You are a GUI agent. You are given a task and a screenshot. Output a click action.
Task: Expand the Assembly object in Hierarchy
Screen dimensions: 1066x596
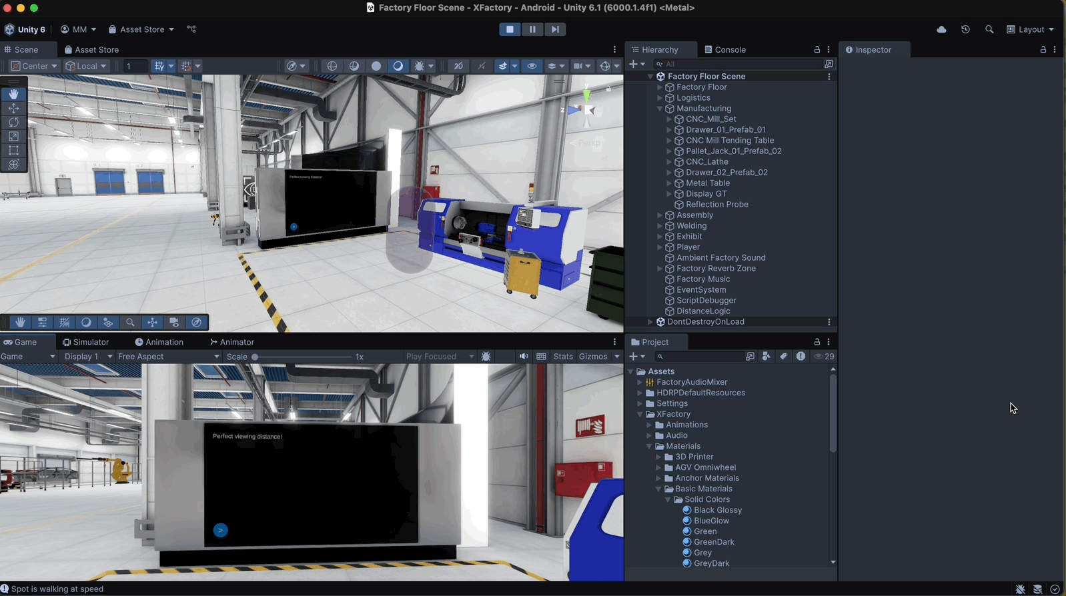(x=660, y=215)
